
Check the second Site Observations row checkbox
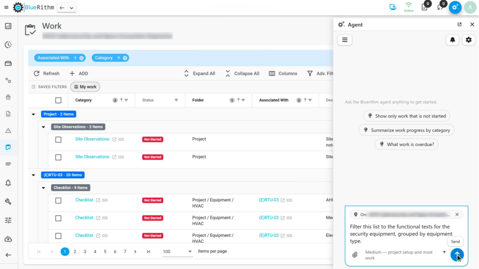pos(58,157)
